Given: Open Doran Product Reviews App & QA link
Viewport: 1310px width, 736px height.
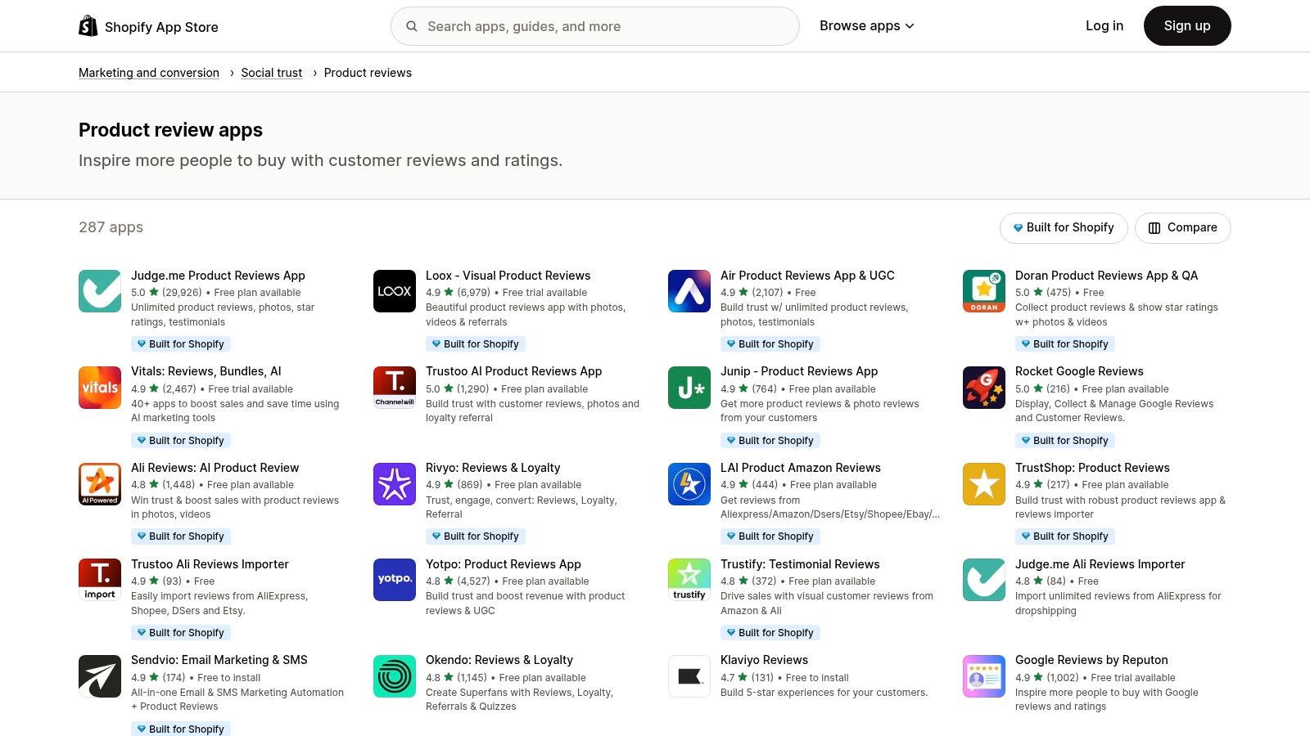Looking at the screenshot, I should (1106, 276).
